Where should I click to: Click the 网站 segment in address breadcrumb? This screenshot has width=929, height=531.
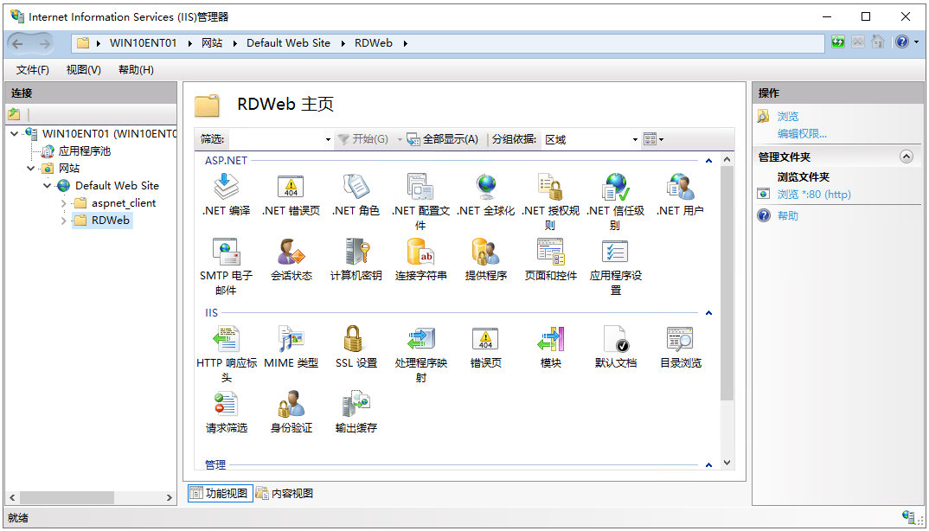tap(212, 43)
